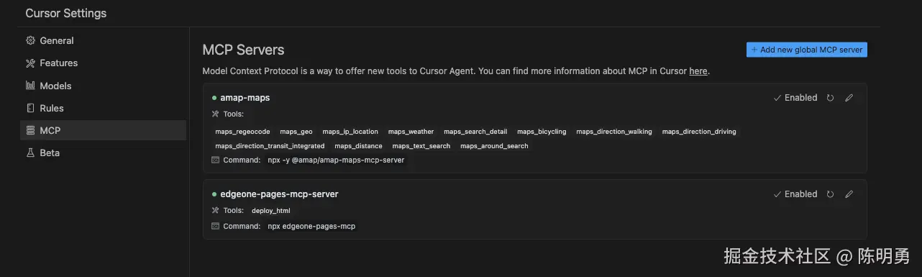922x277 pixels.
Task: Refresh the amap-maps server
Action: point(830,98)
